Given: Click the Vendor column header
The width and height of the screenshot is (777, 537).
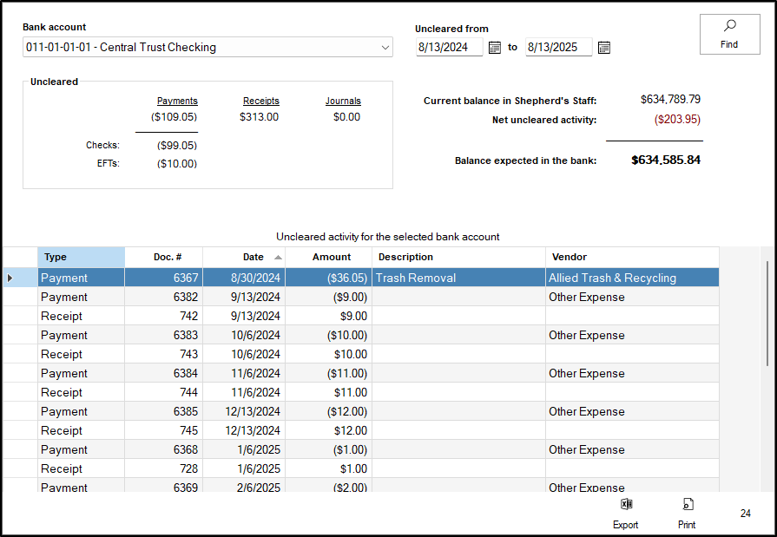Looking at the screenshot, I should tap(632, 257).
